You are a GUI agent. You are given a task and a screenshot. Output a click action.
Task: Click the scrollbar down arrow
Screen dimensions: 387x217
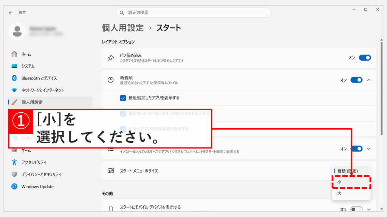click(382, 209)
